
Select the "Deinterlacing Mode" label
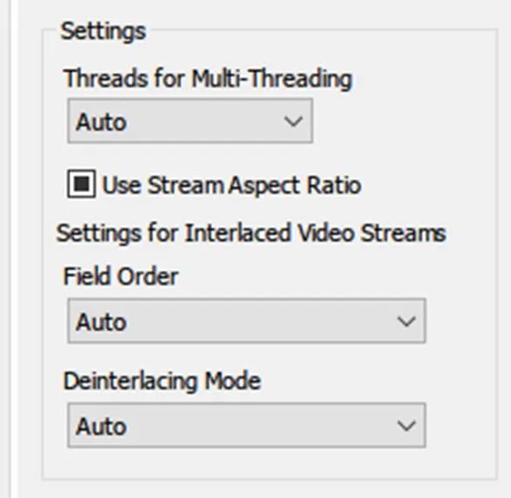coord(162,381)
